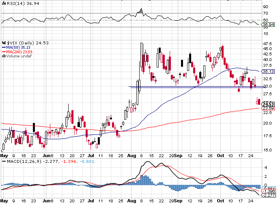This screenshot has width=278, height=206.
Task: Click the 32.5 price axis label
Action: [267, 79]
